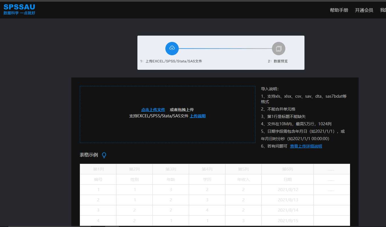386x227 pixels.
Task: Click the 2021/8/12 date cell
Action: click(288, 190)
